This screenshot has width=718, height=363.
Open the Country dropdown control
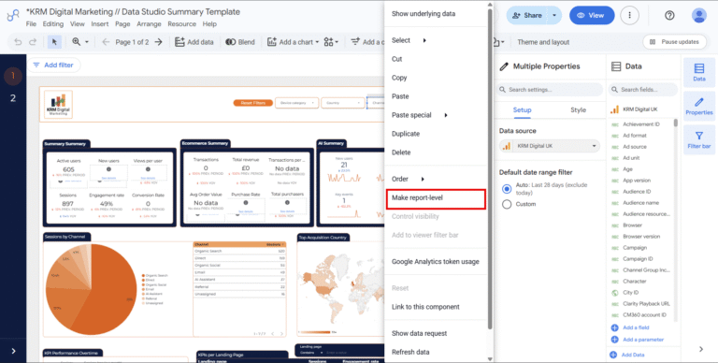[x=343, y=103]
